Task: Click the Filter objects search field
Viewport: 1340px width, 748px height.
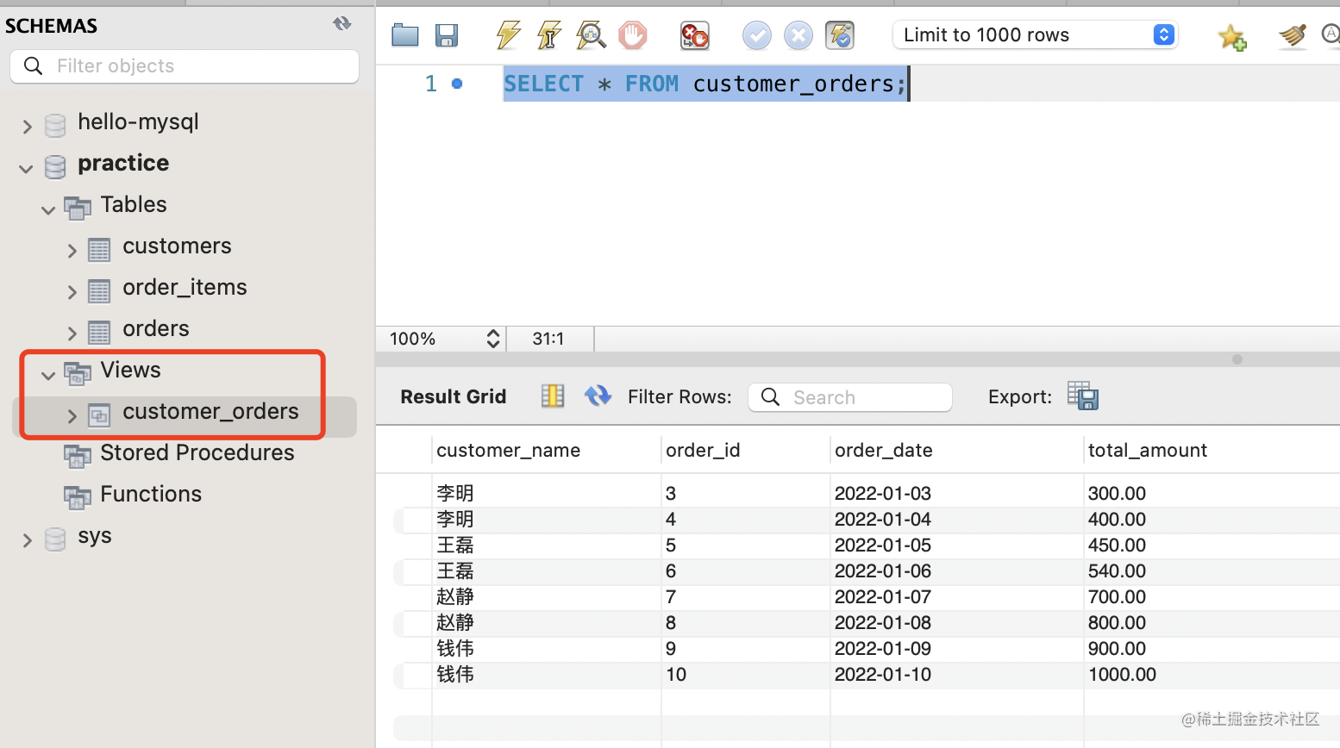Action: pos(185,66)
